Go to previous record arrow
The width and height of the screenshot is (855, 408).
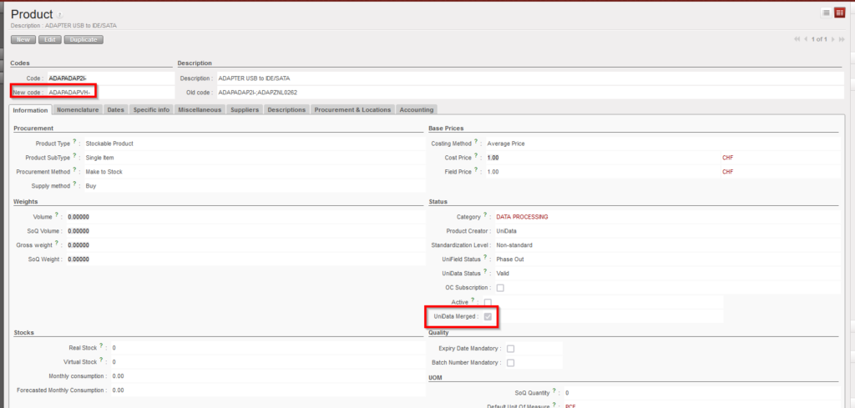(807, 39)
